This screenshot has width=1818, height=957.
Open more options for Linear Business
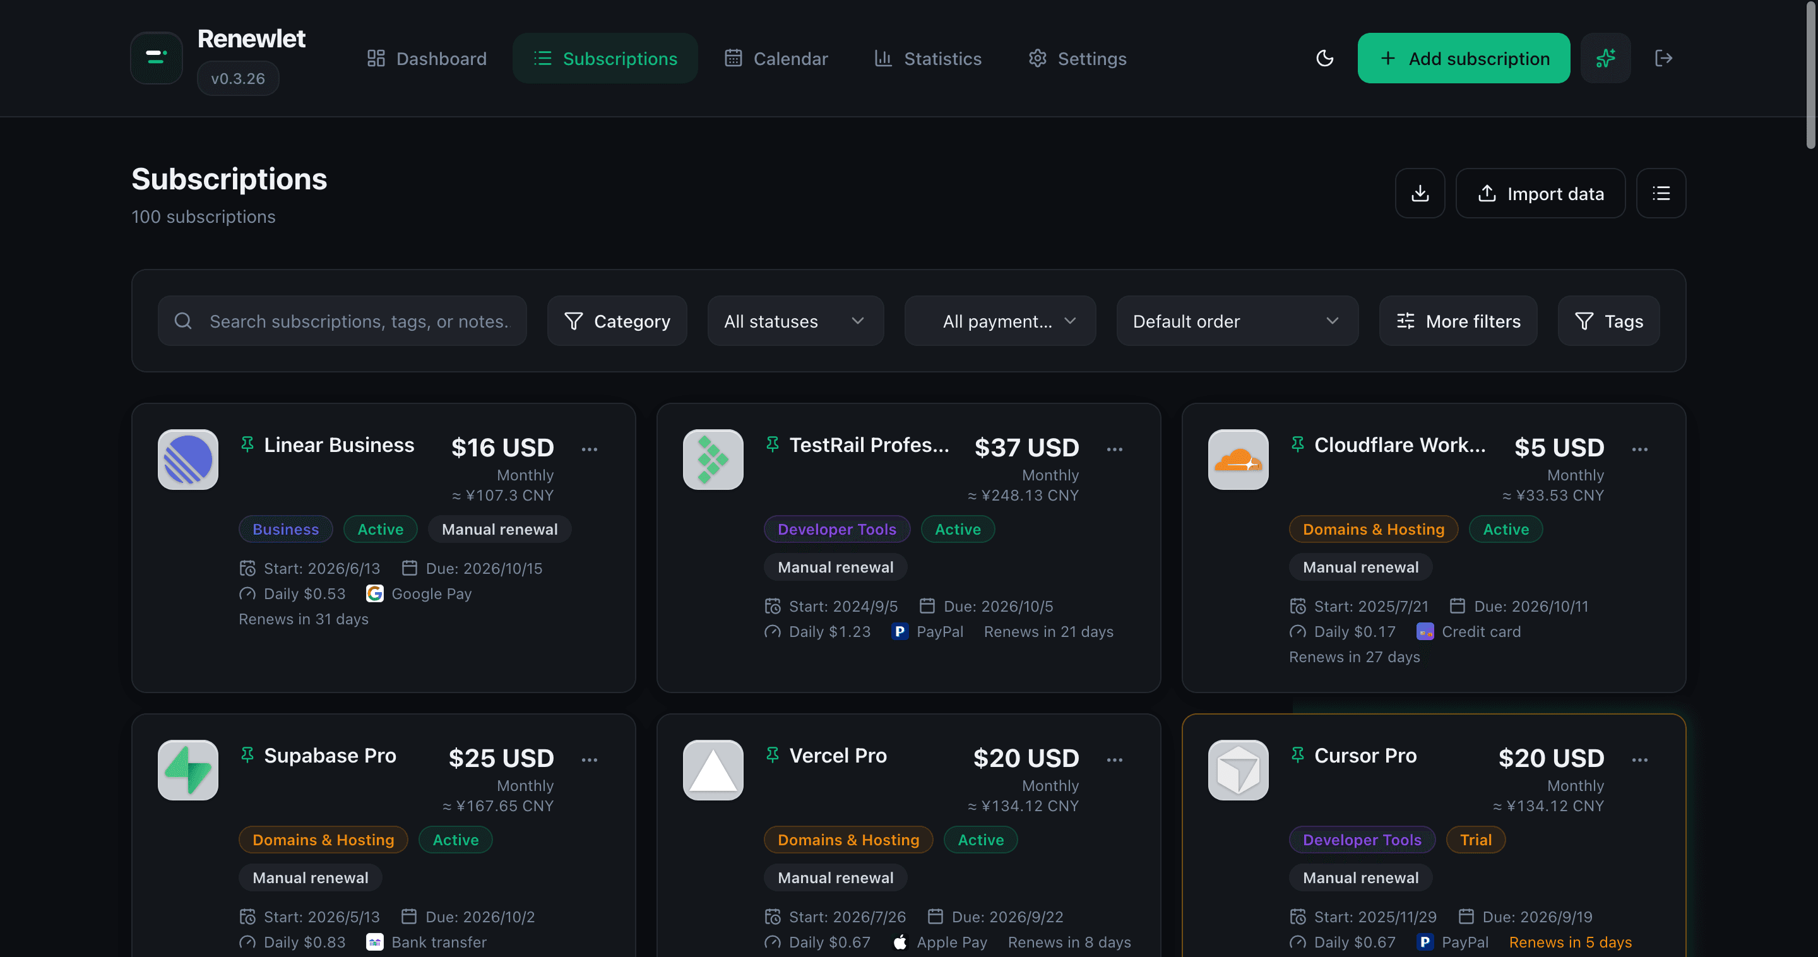point(590,449)
